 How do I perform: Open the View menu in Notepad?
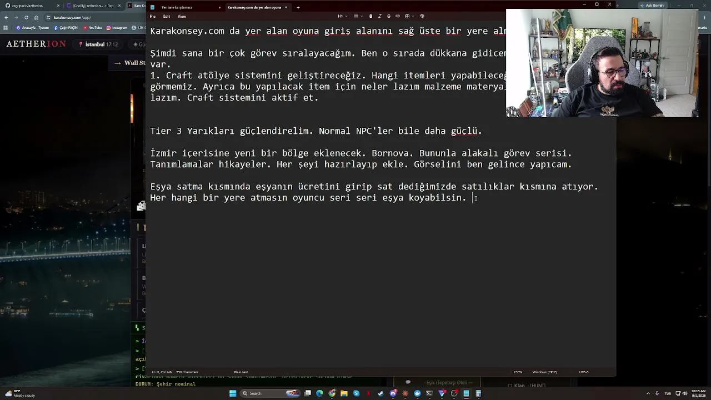pos(182,16)
